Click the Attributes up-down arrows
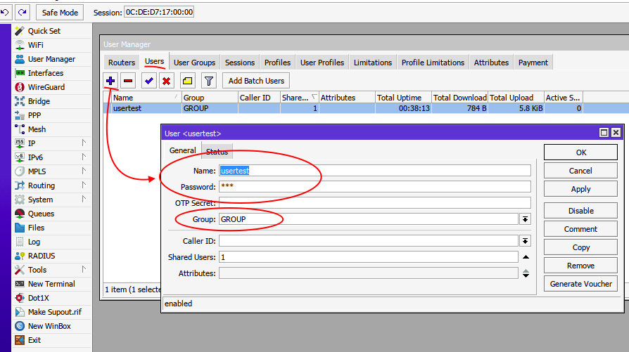The image size is (629, 352). click(x=526, y=273)
